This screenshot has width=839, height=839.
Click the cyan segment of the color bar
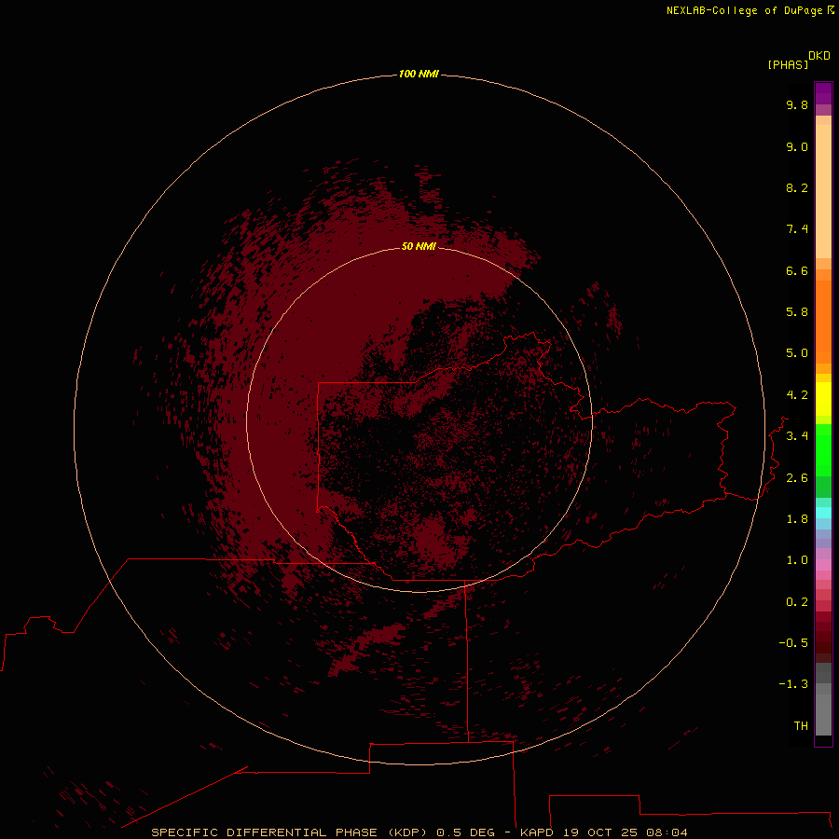(x=823, y=513)
